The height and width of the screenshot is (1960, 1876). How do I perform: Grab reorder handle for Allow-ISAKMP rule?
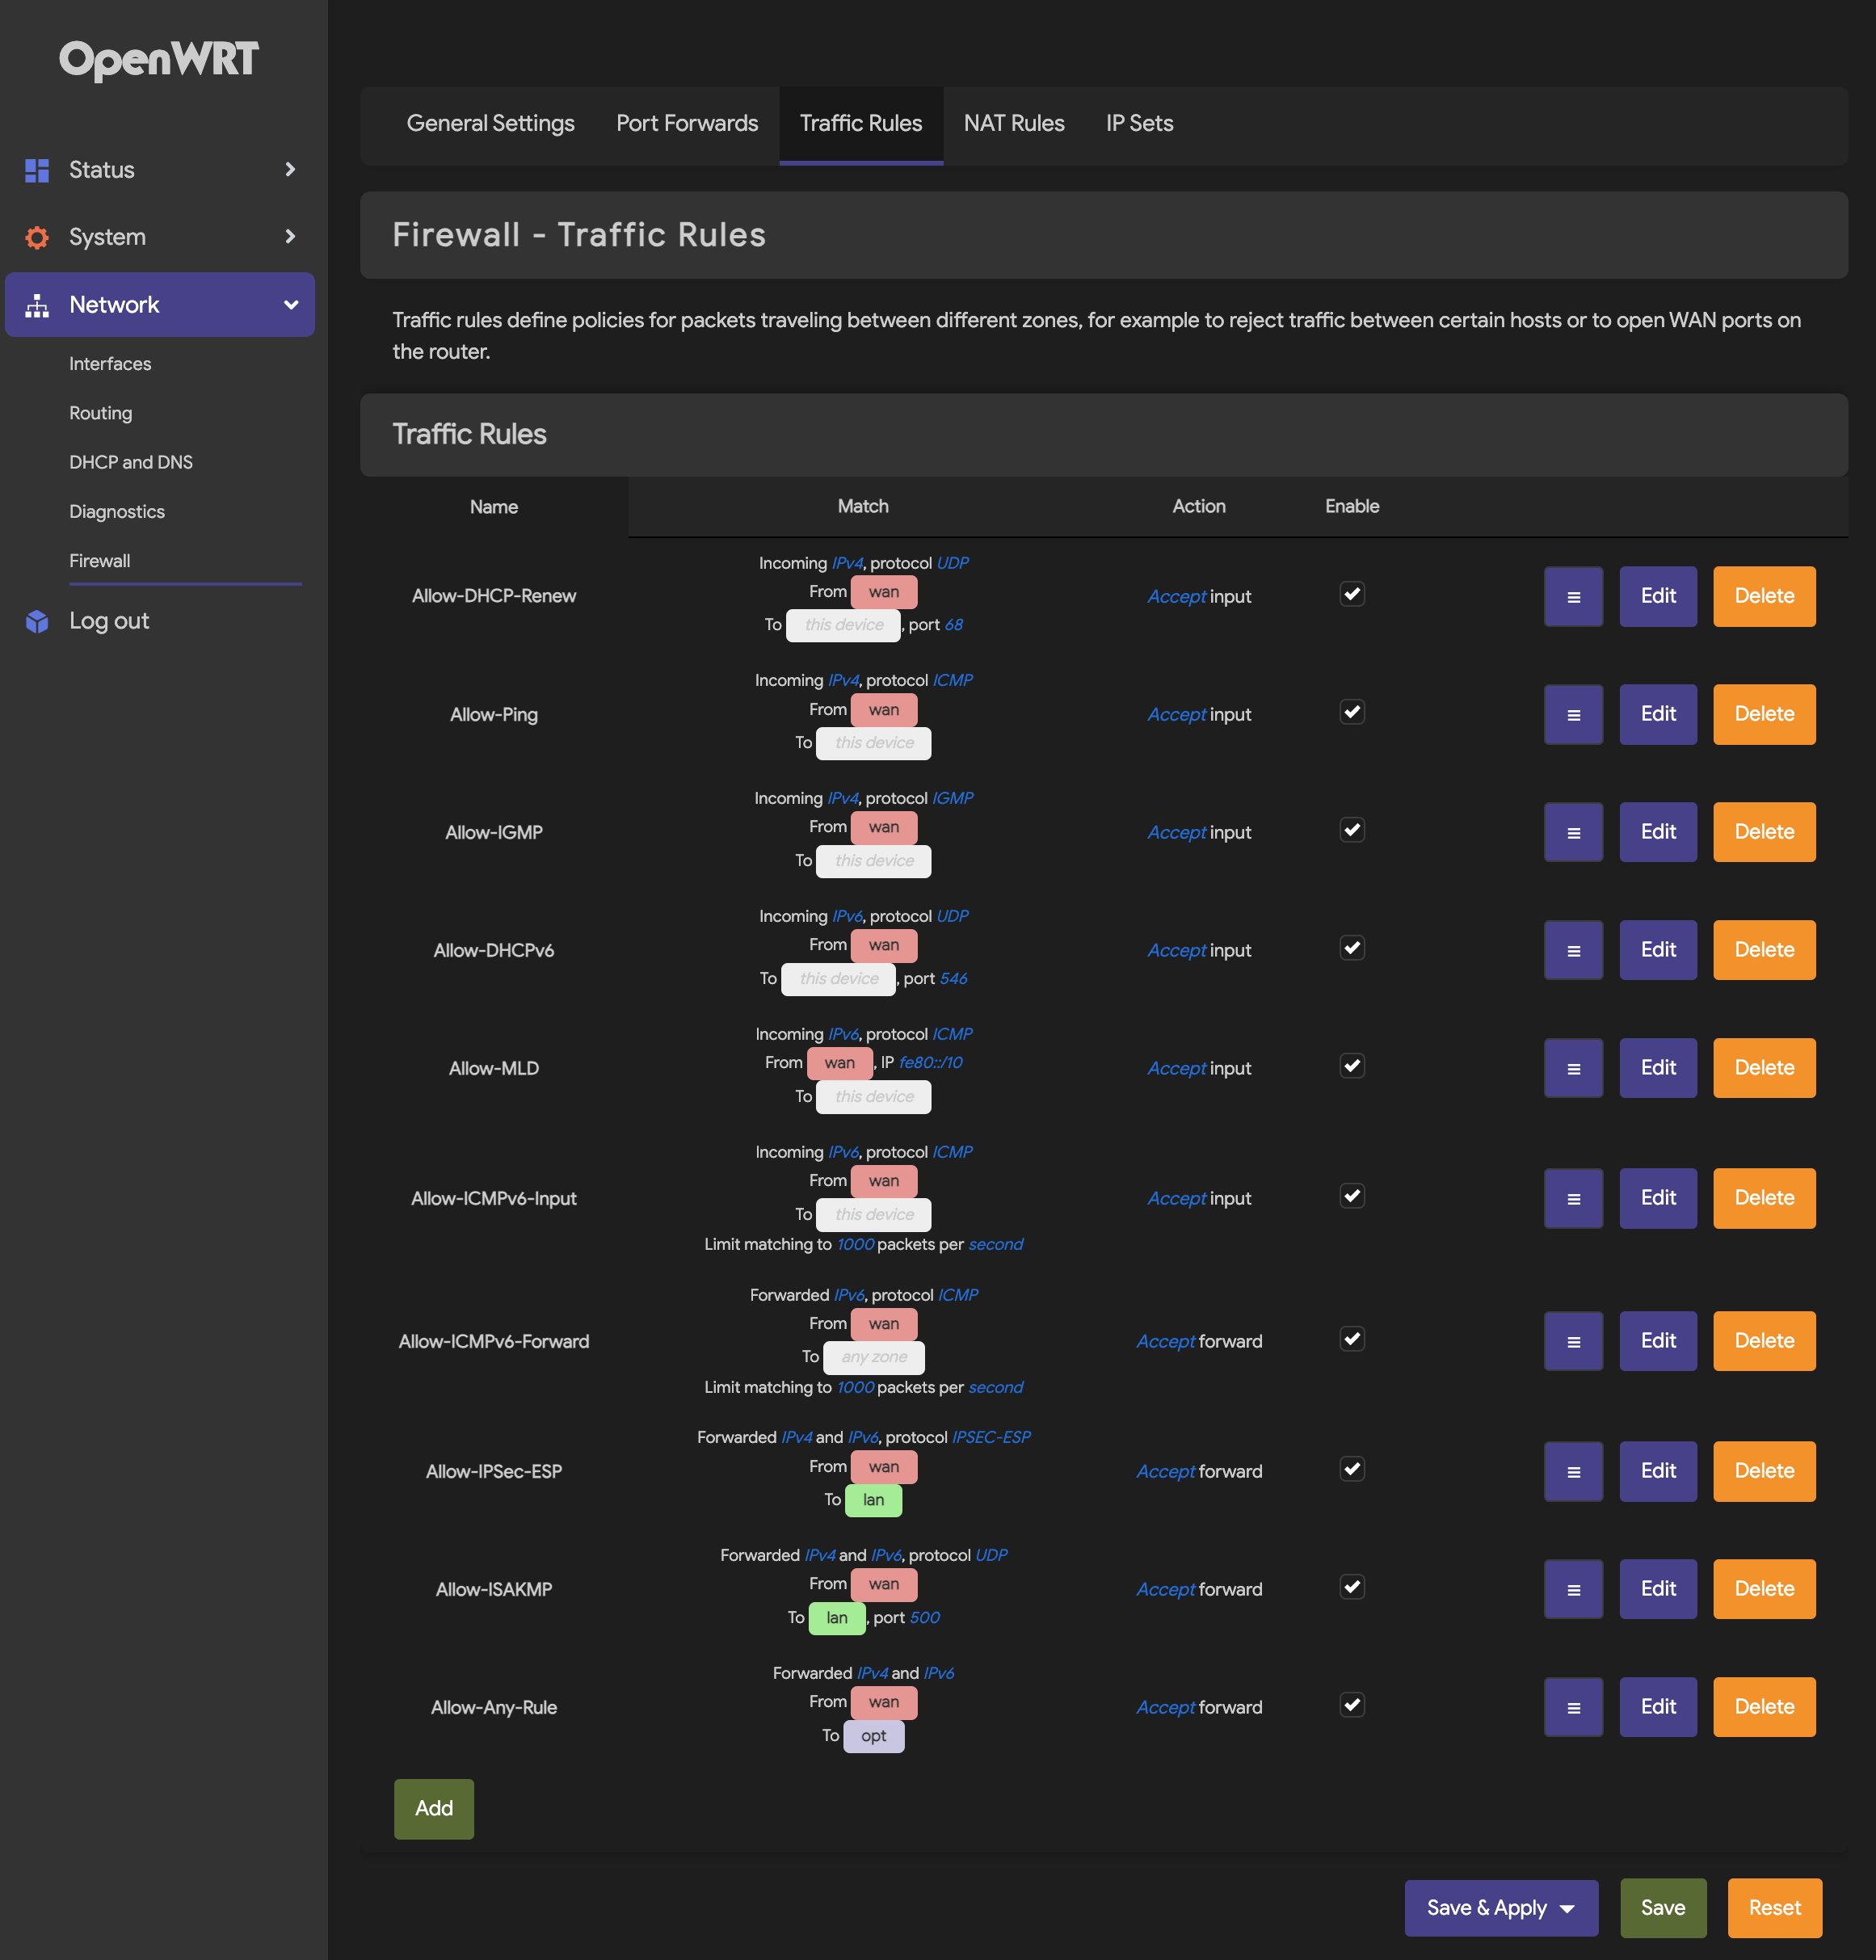pyautogui.click(x=1573, y=1589)
